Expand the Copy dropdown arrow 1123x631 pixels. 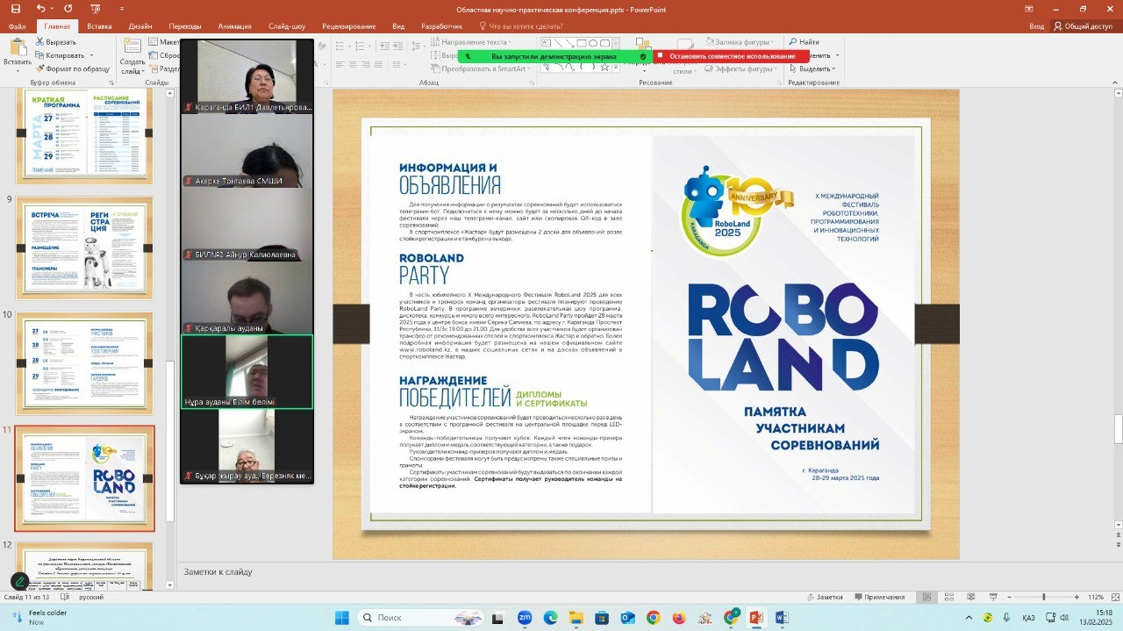pos(90,55)
